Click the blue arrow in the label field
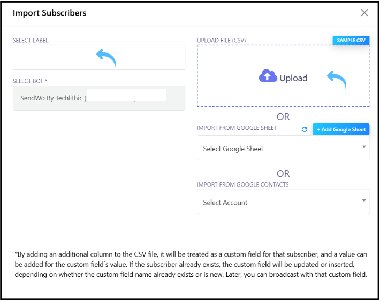Image resolution: width=380 pixels, height=302 pixels. point(106,57)
